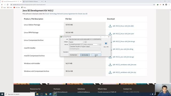Close the Apache NetBeans Releases tab
This screenshot has width=171, height=96.
coord(42,2)
